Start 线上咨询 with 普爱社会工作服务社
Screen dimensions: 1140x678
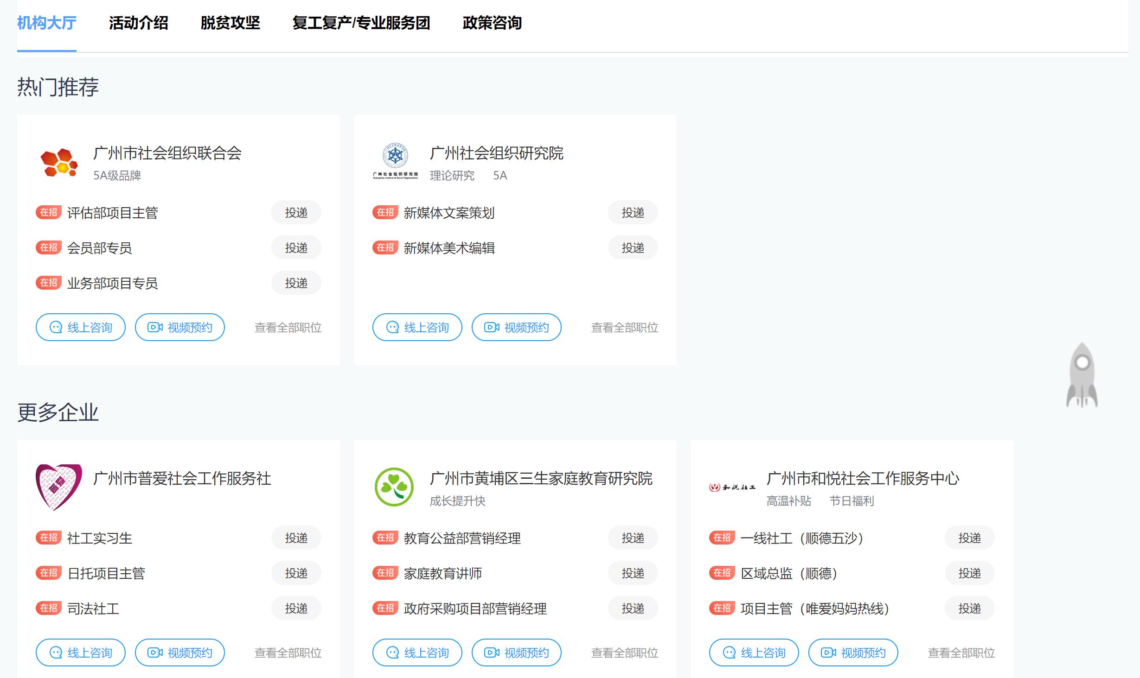point(81,653)
